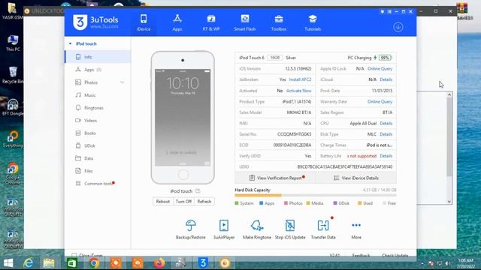The image size is (481, 270).
Task: Click the Reboot button
Action: pyautogui.click(x=163, y=202)
